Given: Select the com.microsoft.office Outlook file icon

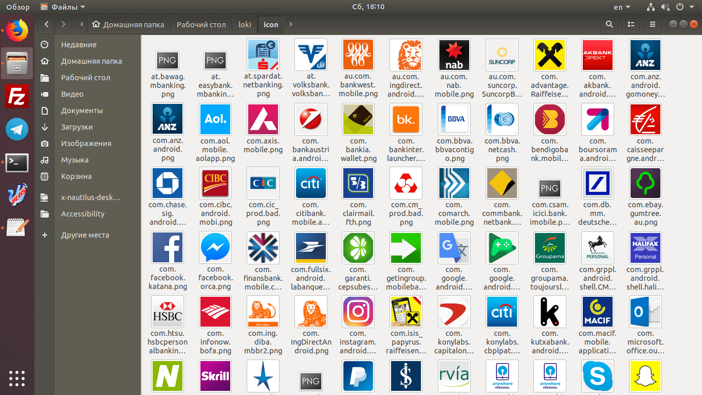Looking at the screenshot, I should [x=645, y=312].
